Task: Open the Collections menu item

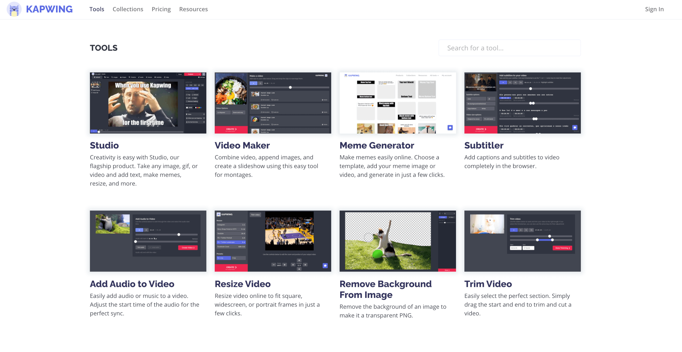Action: [x=128, y=9]
